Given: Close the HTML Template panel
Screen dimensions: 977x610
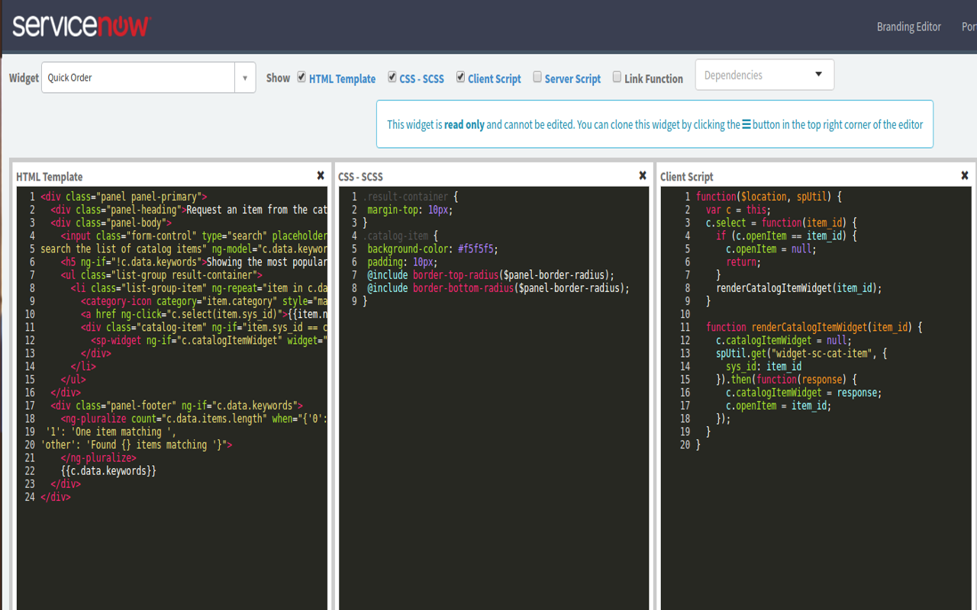Looking at the screenshot, I should [321, 175].
